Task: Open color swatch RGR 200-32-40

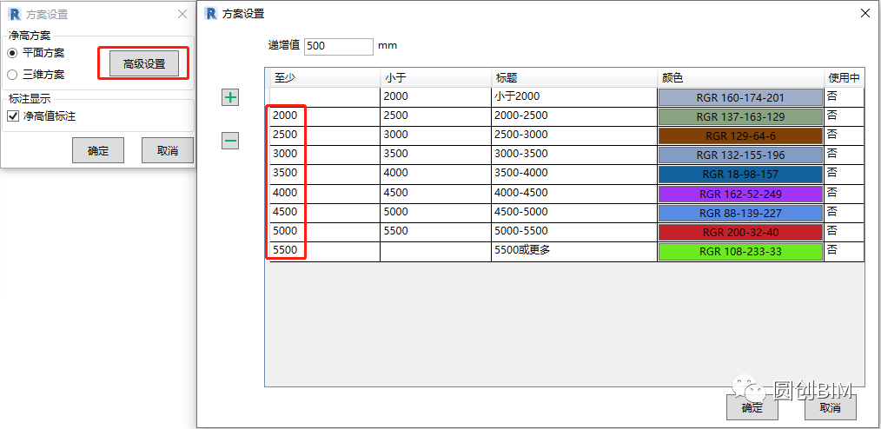Action: (x=740, y=233)
